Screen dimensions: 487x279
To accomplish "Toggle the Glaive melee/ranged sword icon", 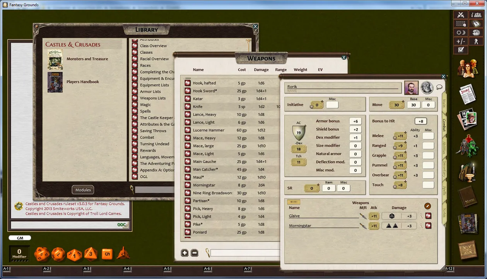I will click(363, 216).
